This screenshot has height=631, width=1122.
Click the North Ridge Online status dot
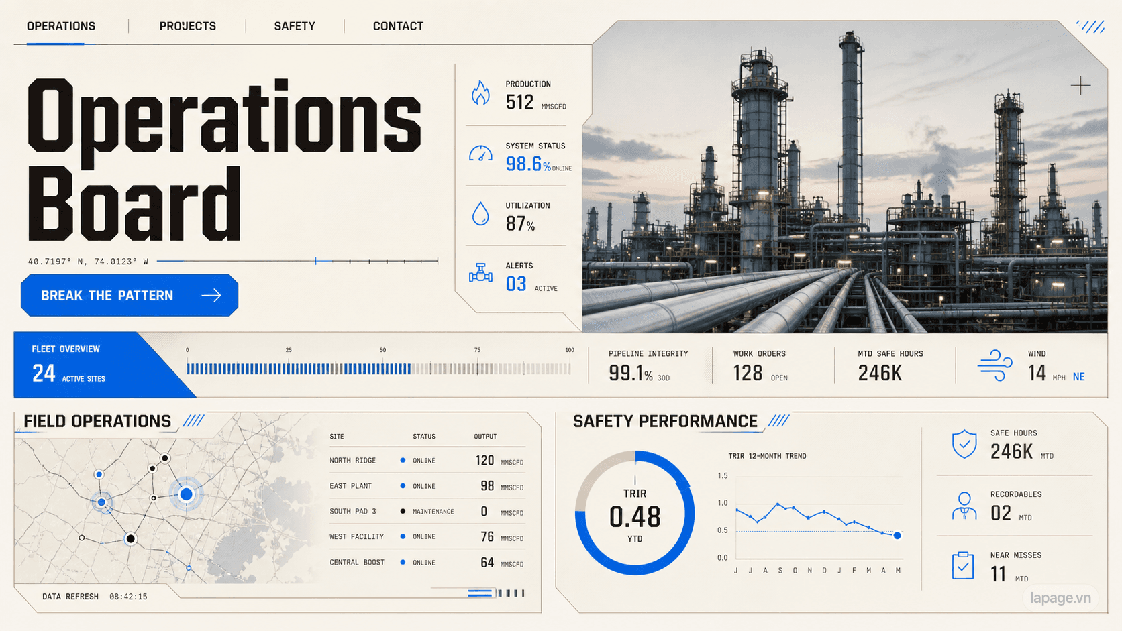403,461
